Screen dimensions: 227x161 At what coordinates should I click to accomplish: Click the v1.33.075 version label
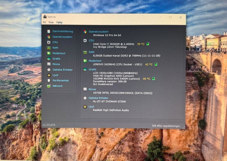point(49,125)
